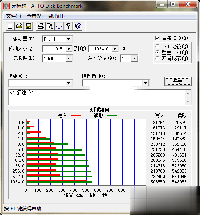The width and height of the screenshot is (200, 215).
Task: Select the 两者均不 radio button
Action: [157, 58]
